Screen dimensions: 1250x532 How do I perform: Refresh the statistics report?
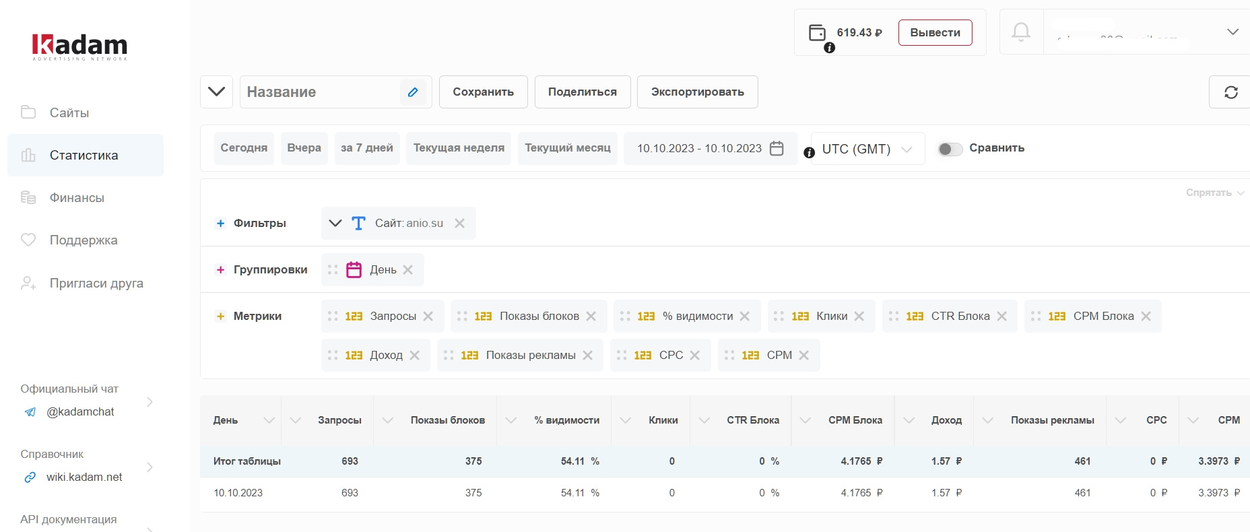tap(1231, 92)
